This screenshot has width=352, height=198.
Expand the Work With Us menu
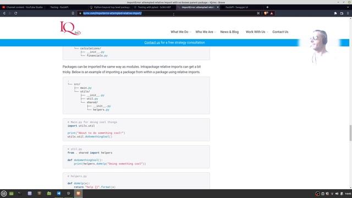tap(257, 32)
